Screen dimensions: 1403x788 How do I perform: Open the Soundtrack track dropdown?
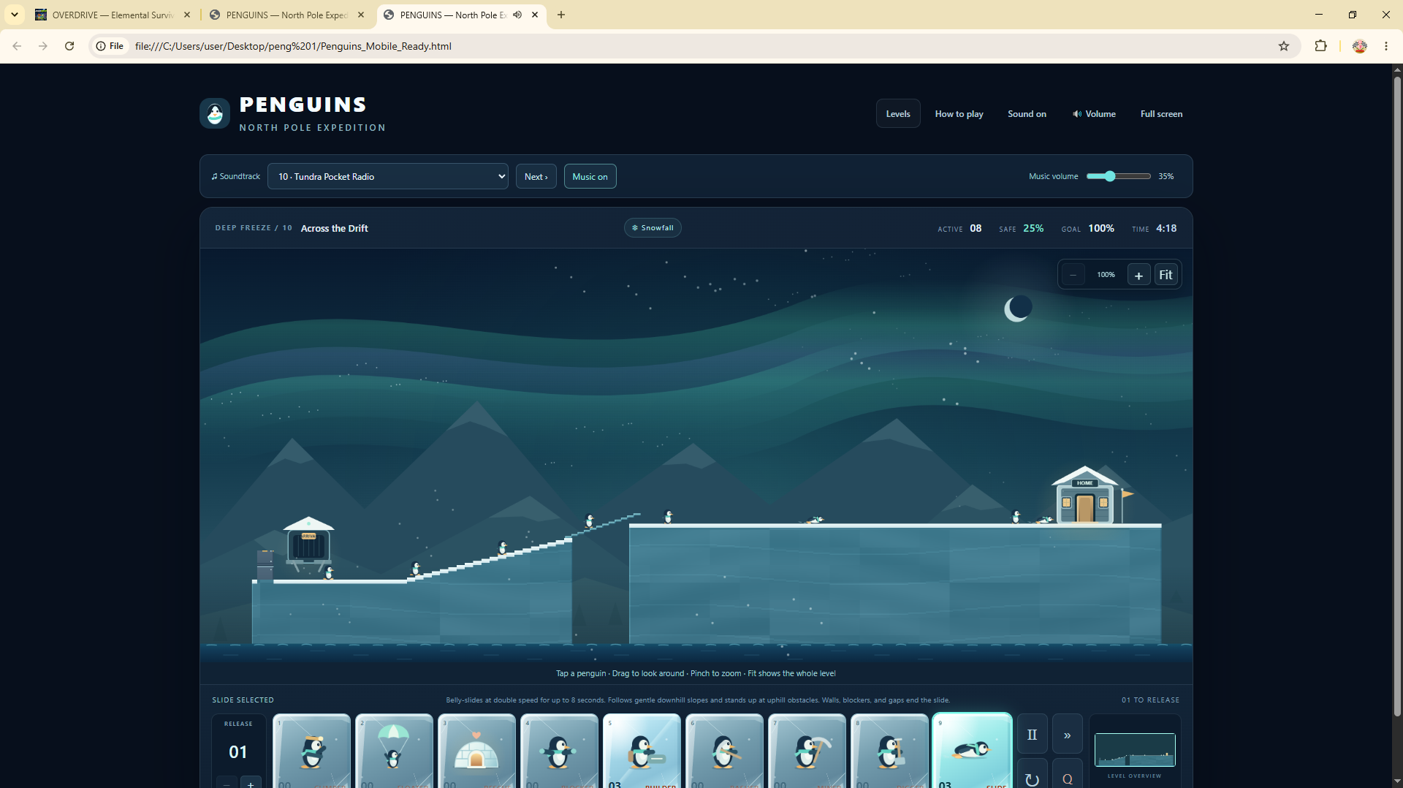[388, 176]
